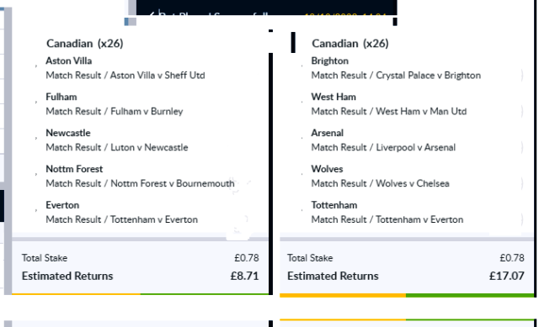
Task: Select the Tottenham selection in the right bet
Action: (x=334, y=205)
